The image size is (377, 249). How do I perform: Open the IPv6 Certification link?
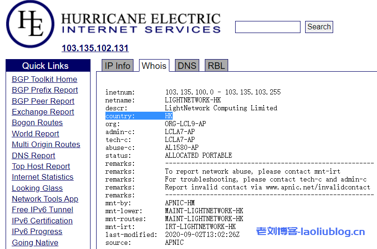pos(42,221)
